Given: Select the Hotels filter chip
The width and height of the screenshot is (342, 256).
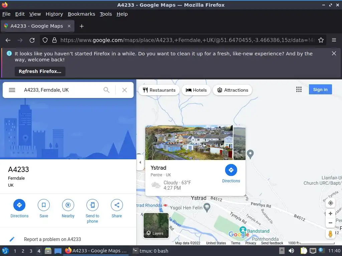Looking at the screenshot, I should point(196,90).
